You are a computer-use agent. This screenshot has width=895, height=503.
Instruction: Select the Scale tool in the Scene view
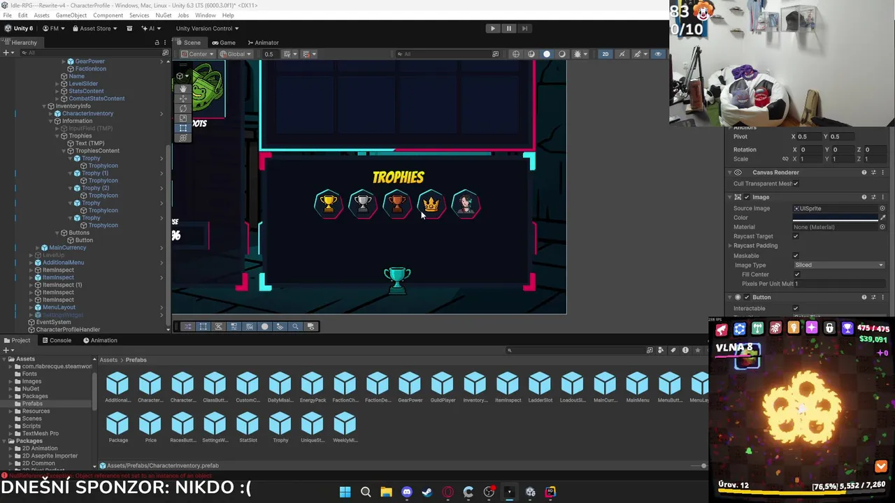(x=183, y=118)
